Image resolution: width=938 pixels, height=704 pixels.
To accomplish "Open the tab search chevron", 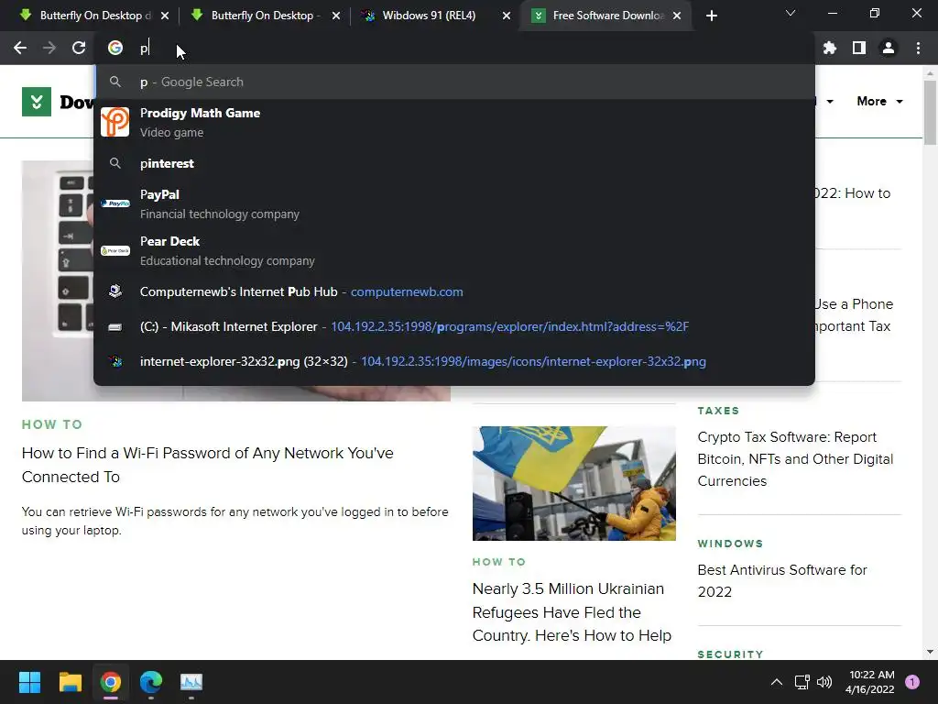I will (791, 13).
